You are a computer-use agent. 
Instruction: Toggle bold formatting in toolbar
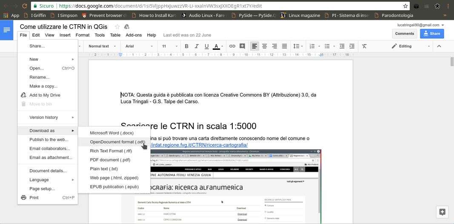point(186,46)
